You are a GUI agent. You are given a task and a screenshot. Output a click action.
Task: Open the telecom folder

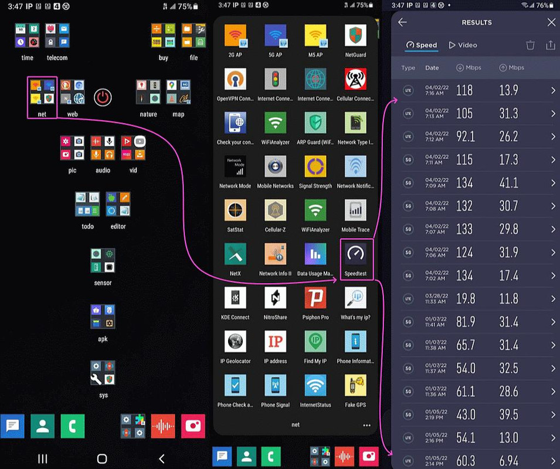point(57,35)
